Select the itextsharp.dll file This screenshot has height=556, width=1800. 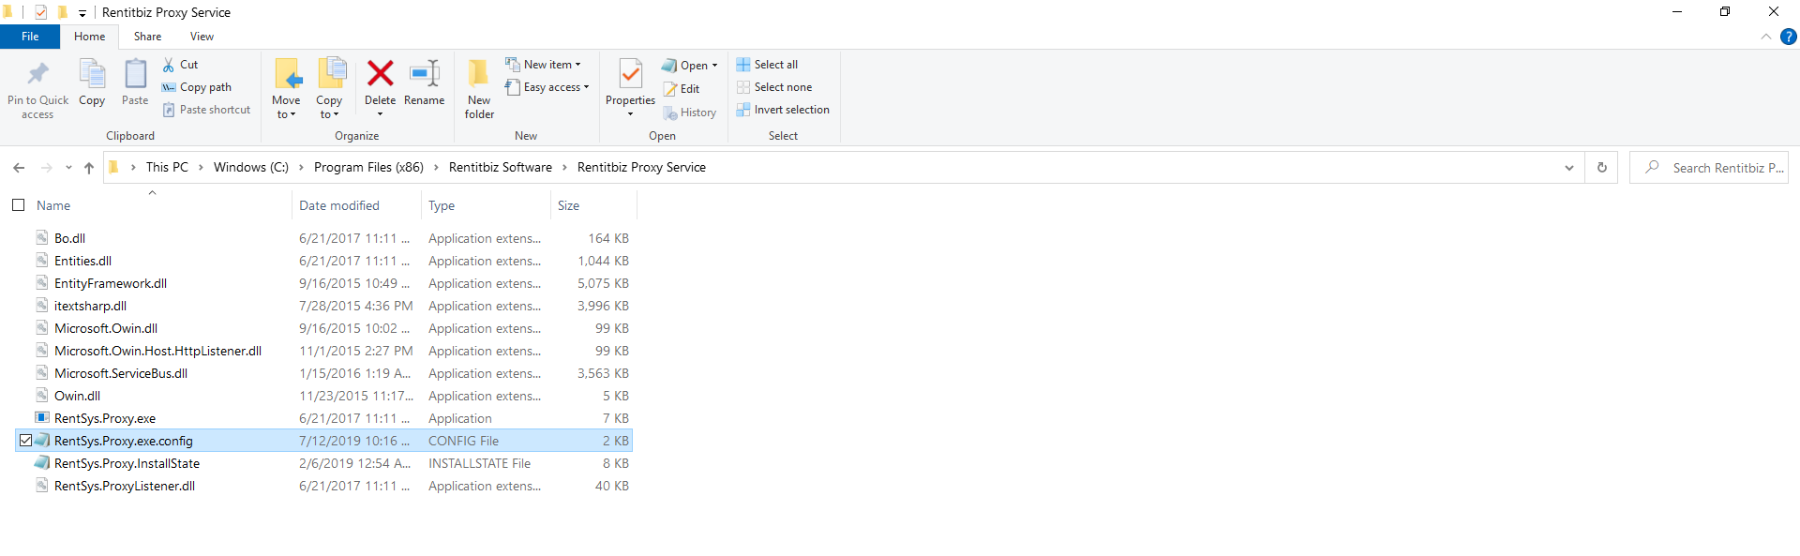(x=90, y=306)
